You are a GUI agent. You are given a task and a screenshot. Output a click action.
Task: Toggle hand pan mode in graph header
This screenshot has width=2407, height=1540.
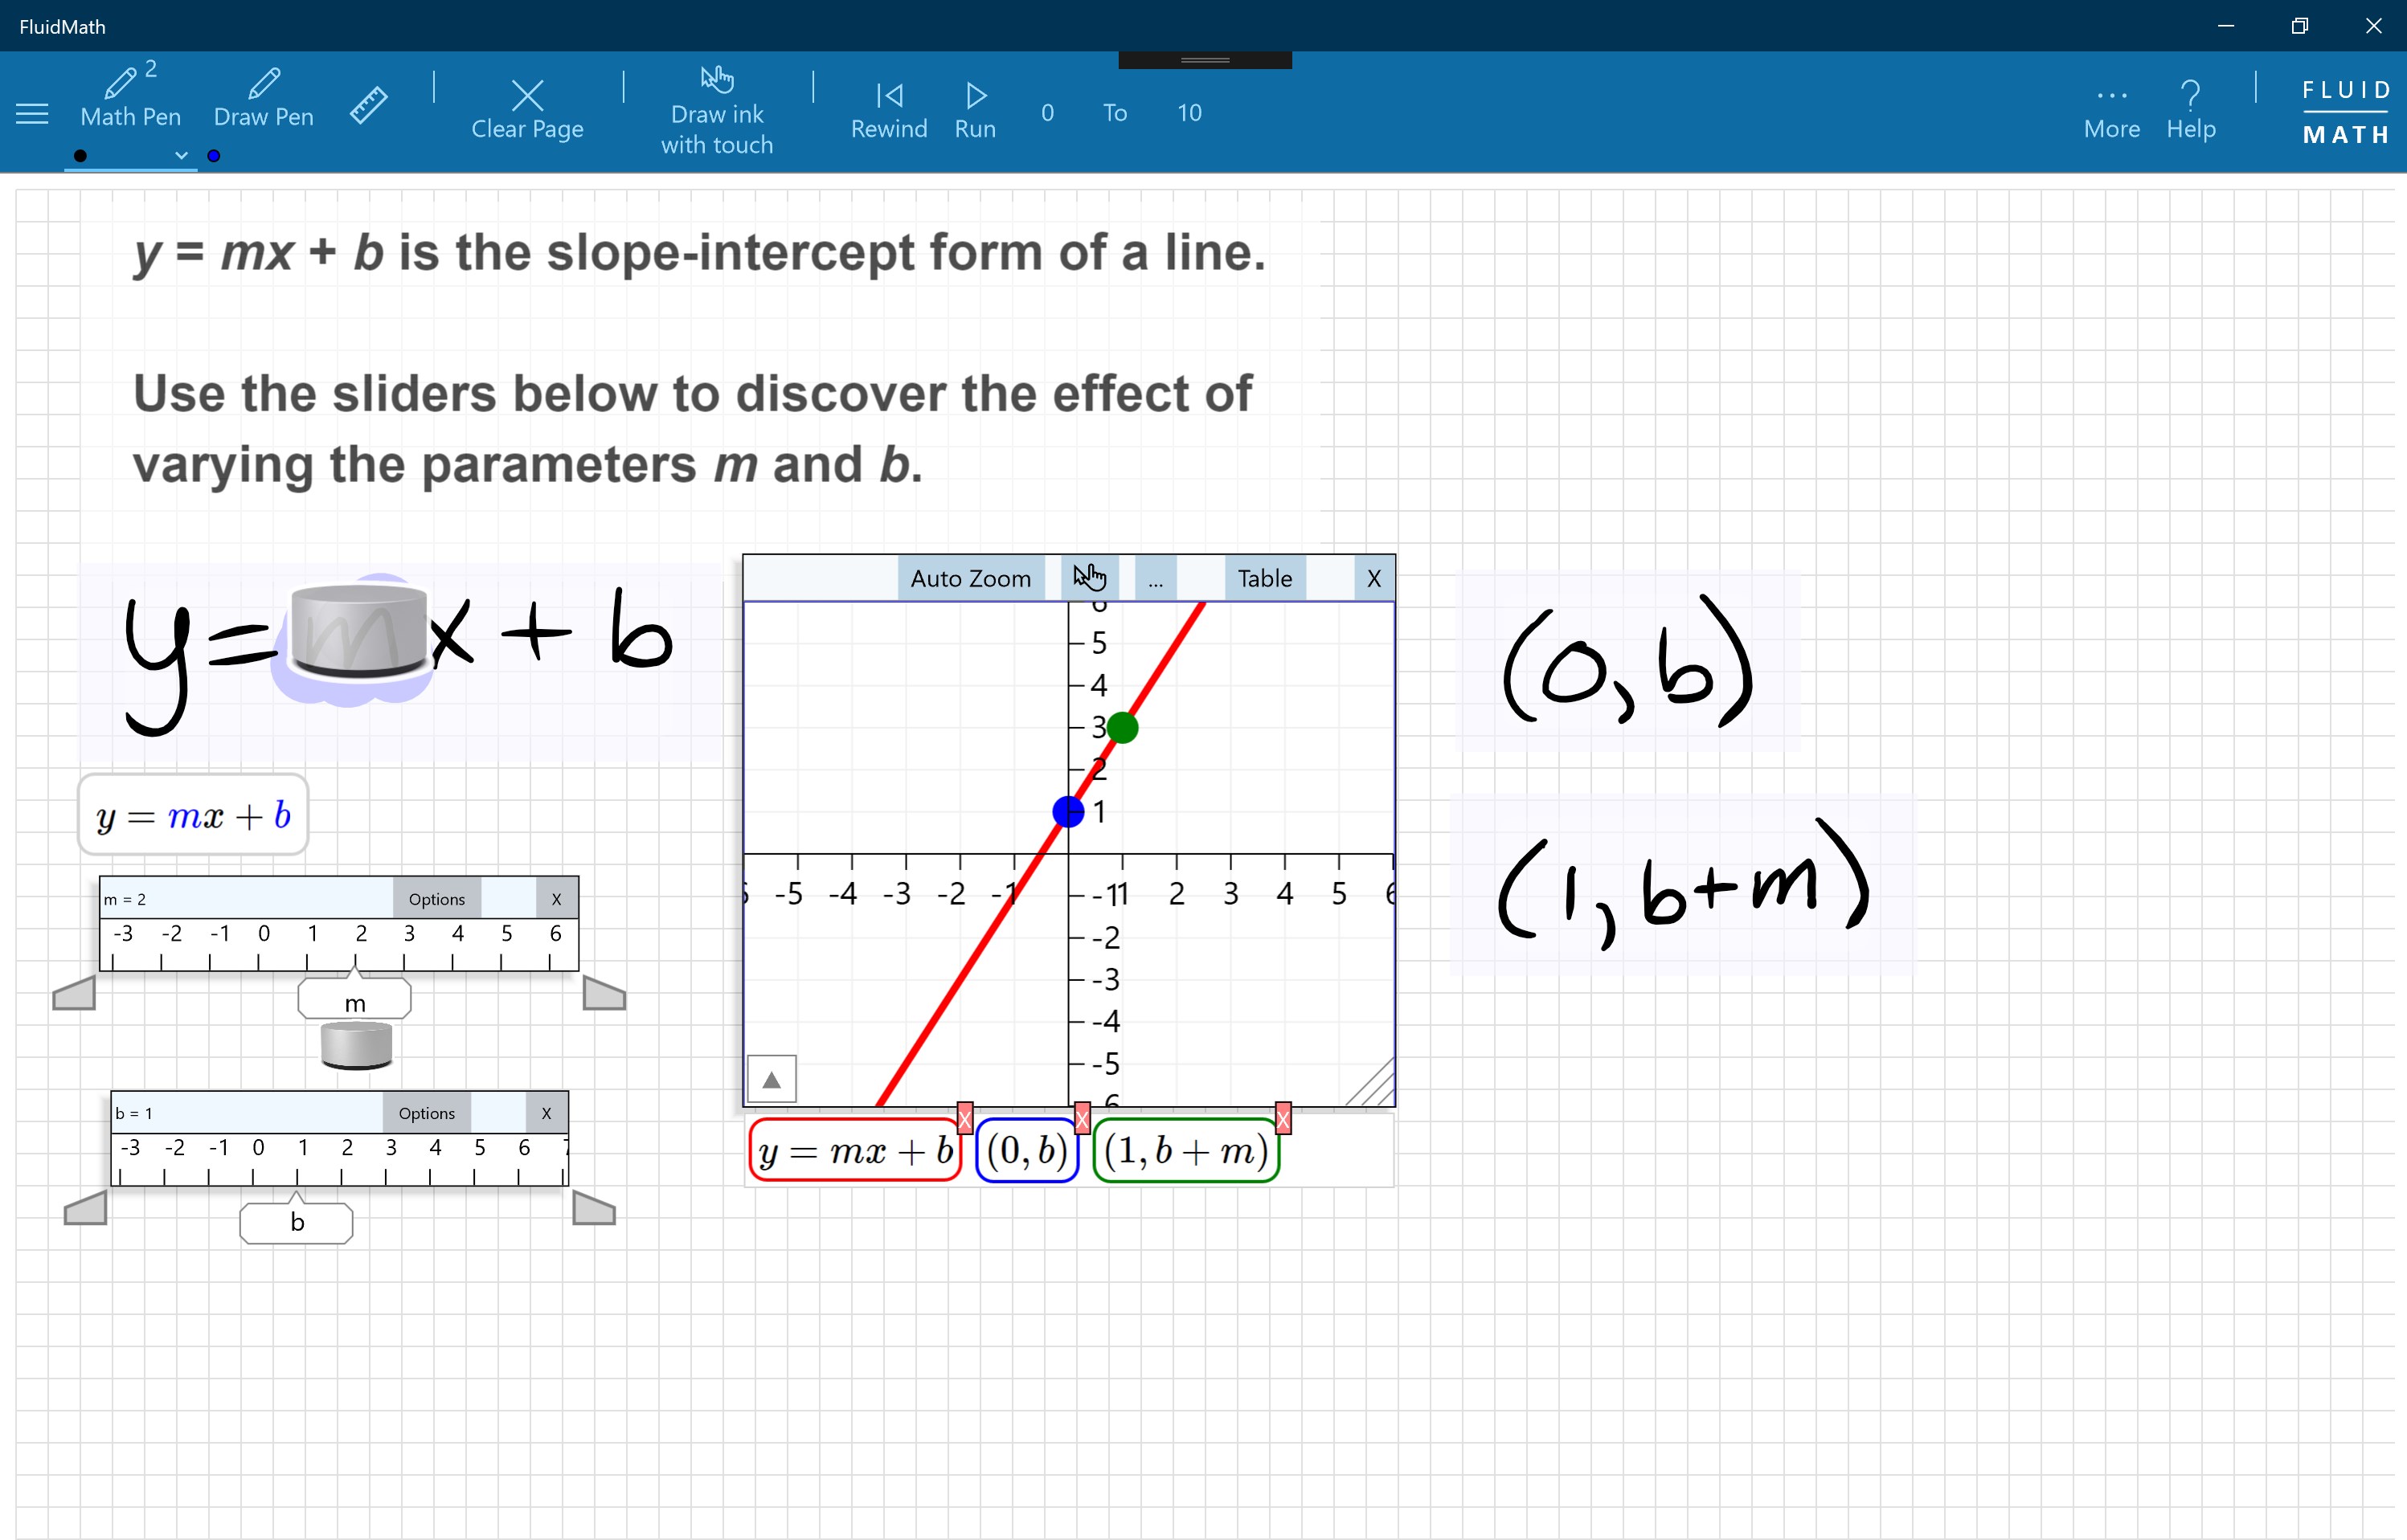click(x=1090, y=578)
